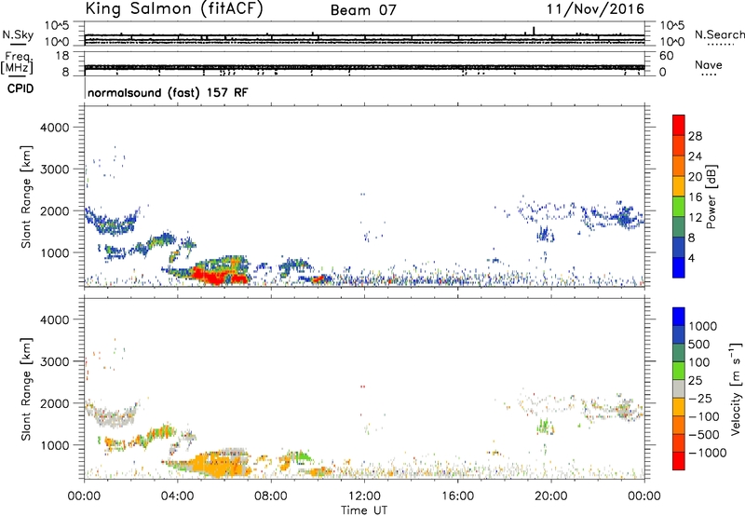
Task: Click '18' on the frequency axis
Action: (62, 56)
